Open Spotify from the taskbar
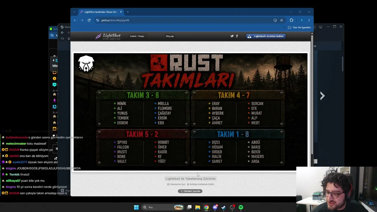This screenshot has height=212, width=377. (x=241, y=207)
